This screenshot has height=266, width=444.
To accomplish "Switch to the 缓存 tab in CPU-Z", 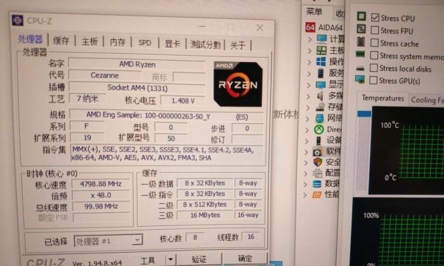I will pyautogui.click(x=61, y=41).
